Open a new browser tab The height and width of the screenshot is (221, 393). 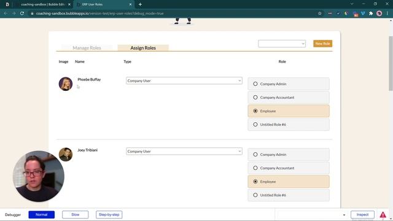click(x=140, y=4)
